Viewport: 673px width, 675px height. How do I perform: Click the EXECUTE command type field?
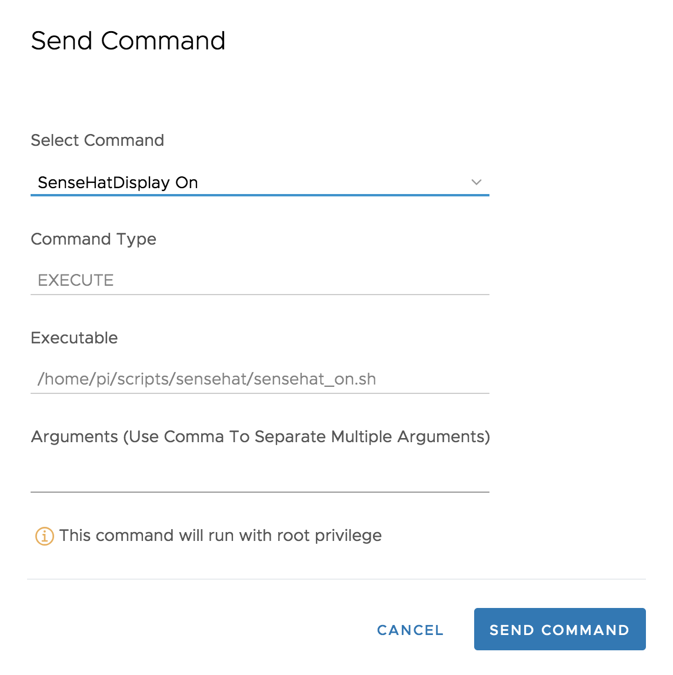(x=259, y=280)
